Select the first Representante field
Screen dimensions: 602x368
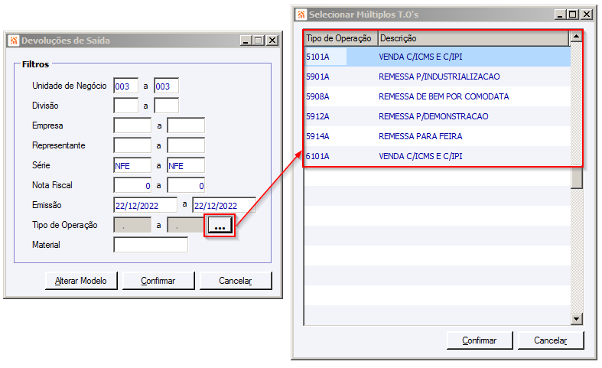(132, 145)
